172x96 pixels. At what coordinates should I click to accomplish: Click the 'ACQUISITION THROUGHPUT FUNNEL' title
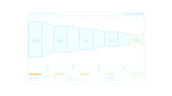point(43,14)
